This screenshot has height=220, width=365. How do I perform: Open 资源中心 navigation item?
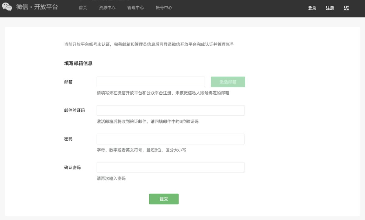click(107, 8)
